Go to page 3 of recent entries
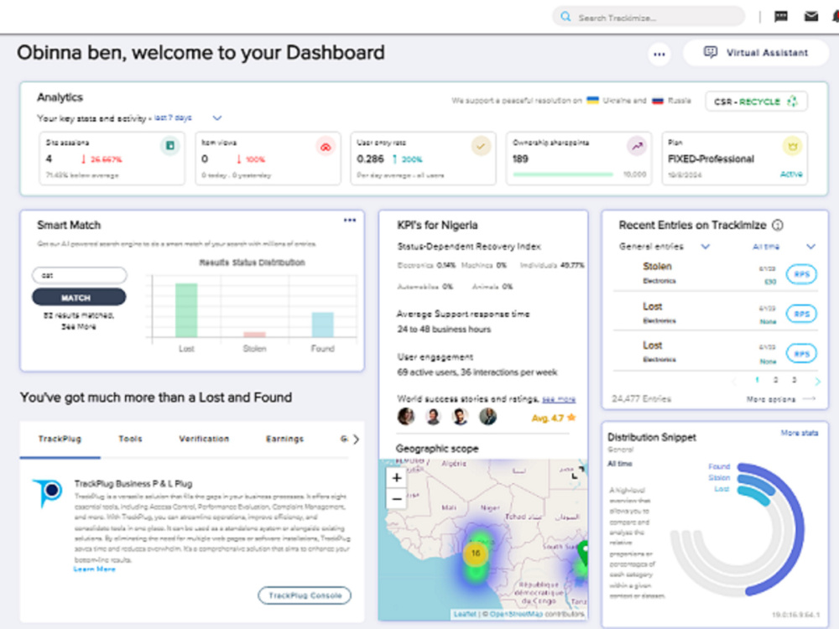The image size is (839, 629). [x=794, y=380]
